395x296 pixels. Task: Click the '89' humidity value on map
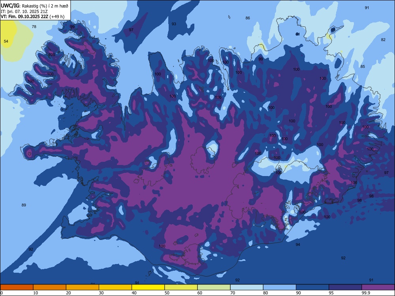24,205
